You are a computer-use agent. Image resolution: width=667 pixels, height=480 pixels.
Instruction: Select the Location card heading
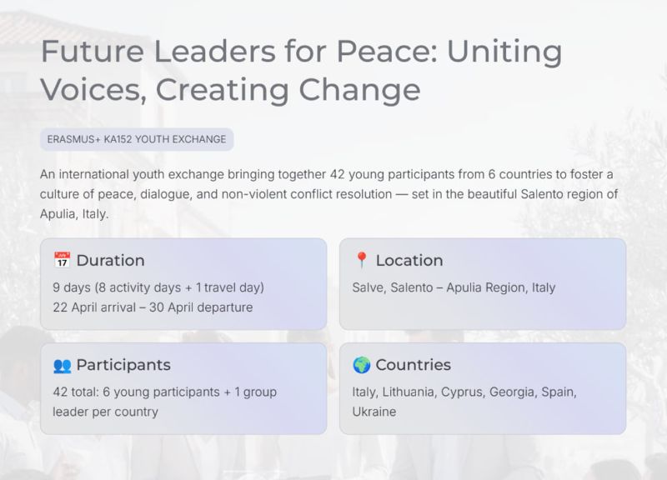(x=409, y=261)
